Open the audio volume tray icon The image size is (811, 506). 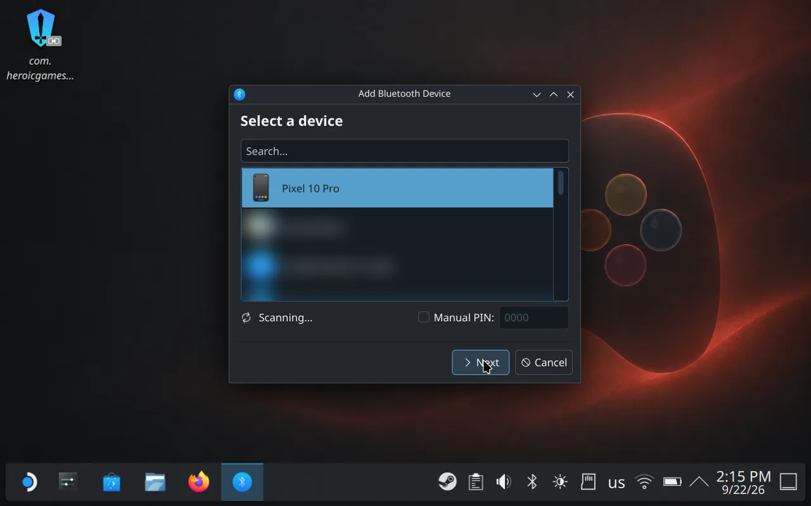(x=504, y=482)
